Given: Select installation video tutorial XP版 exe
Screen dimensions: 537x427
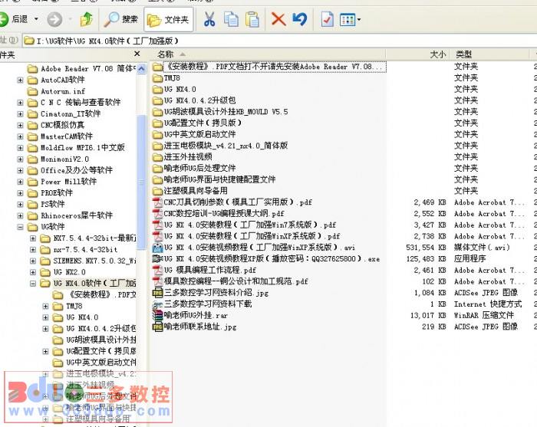Looking at the screenshot, I should tap(266, 258).
